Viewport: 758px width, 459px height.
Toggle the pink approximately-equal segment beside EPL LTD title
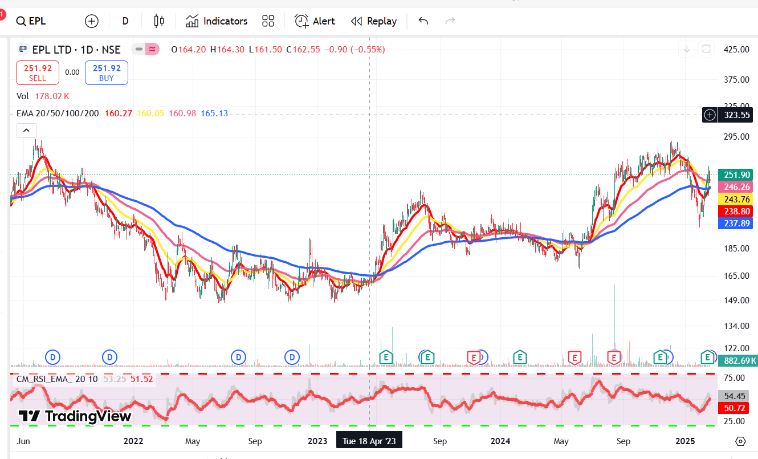[x=152, y=49]
